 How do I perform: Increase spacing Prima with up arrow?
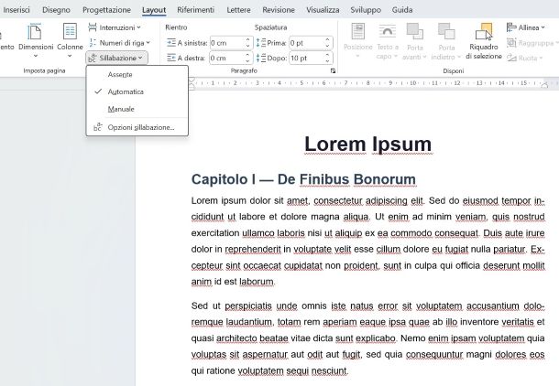328,40
